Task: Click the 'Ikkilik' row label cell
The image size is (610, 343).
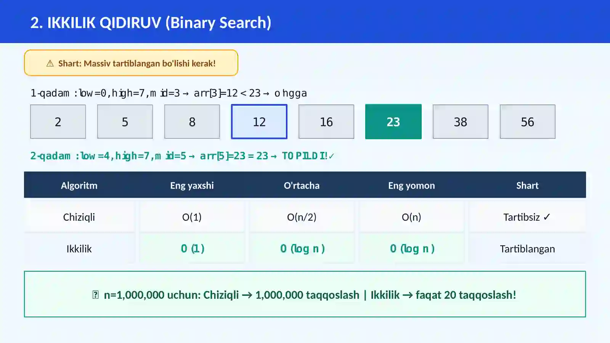Action: point(79,248)
